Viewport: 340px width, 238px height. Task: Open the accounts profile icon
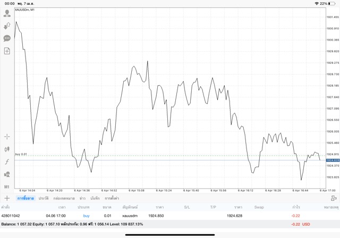pos(7,13)
